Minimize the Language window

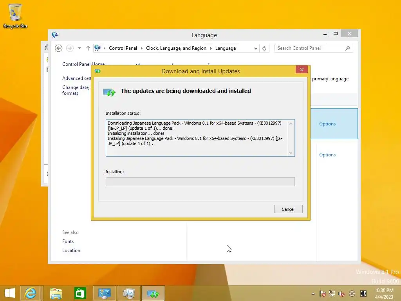pyautogui.click(x=325, y=34)
